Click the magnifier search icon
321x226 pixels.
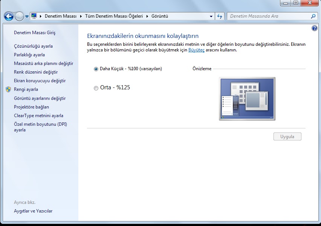tap(313, 16)
